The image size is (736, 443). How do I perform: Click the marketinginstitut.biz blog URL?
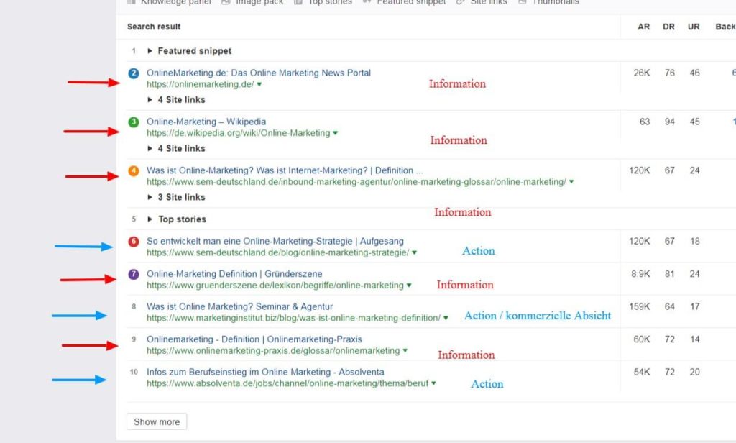[x=293, y=318]
